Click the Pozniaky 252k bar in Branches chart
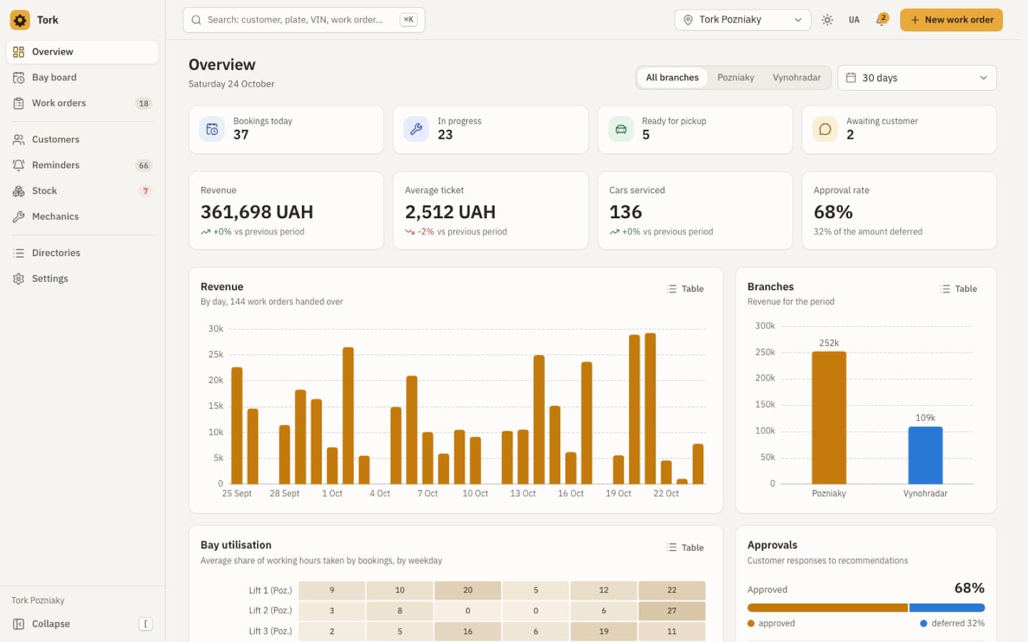 (829, 417)
